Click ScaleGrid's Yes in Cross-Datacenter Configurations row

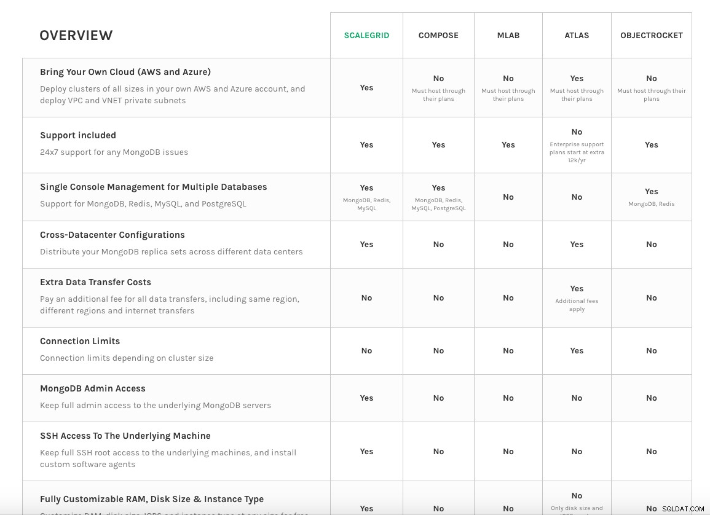(x=367, y=245)
